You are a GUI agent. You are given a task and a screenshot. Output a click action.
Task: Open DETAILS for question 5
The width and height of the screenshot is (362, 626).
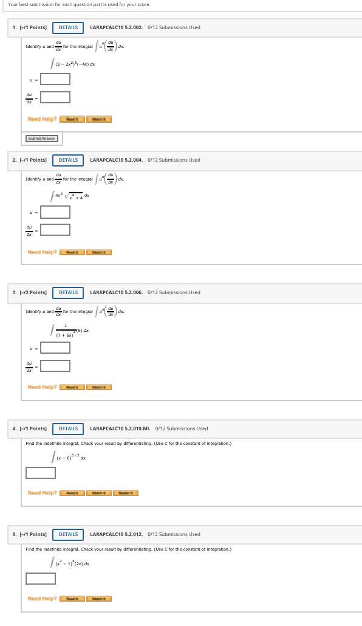[67, 534]
